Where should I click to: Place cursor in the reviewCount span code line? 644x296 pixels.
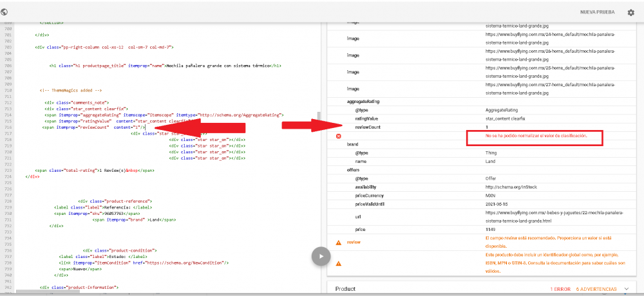tap(93, 127)
